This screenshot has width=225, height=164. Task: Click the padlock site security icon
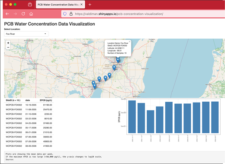point(71,14)
